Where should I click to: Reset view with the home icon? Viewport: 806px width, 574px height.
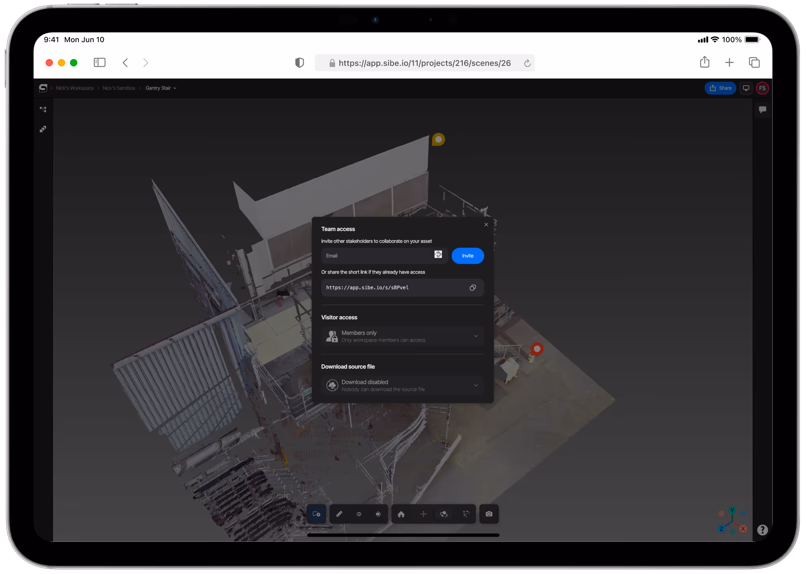click(x=401, y=514)
